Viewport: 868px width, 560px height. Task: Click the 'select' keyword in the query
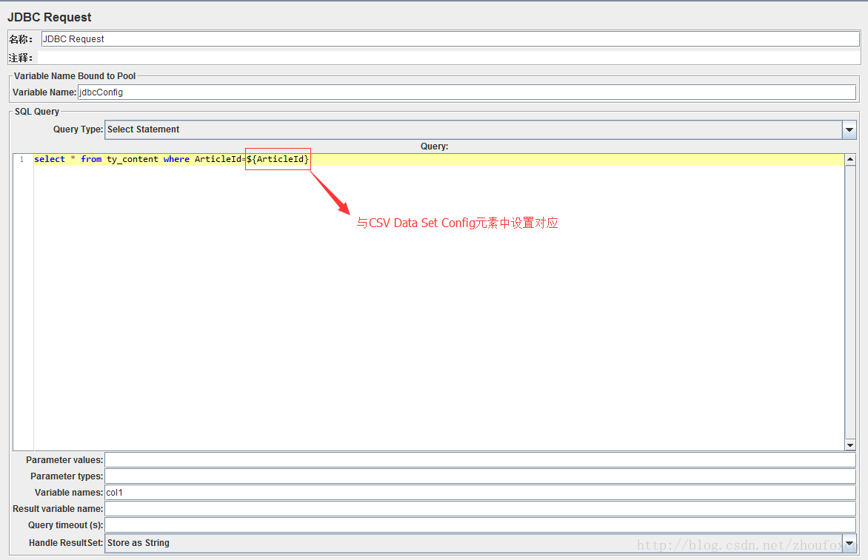click(50, 159)
